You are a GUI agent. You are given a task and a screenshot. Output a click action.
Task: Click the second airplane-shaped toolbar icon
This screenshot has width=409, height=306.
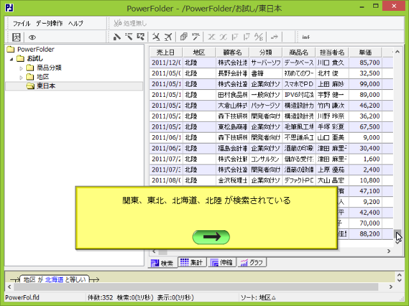(168, 37)
